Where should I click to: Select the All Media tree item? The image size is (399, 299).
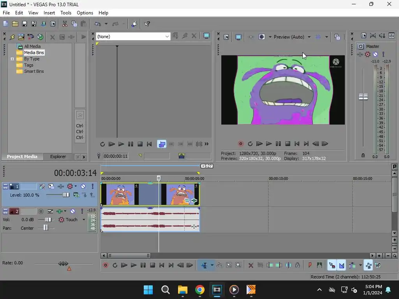point(32,46)
